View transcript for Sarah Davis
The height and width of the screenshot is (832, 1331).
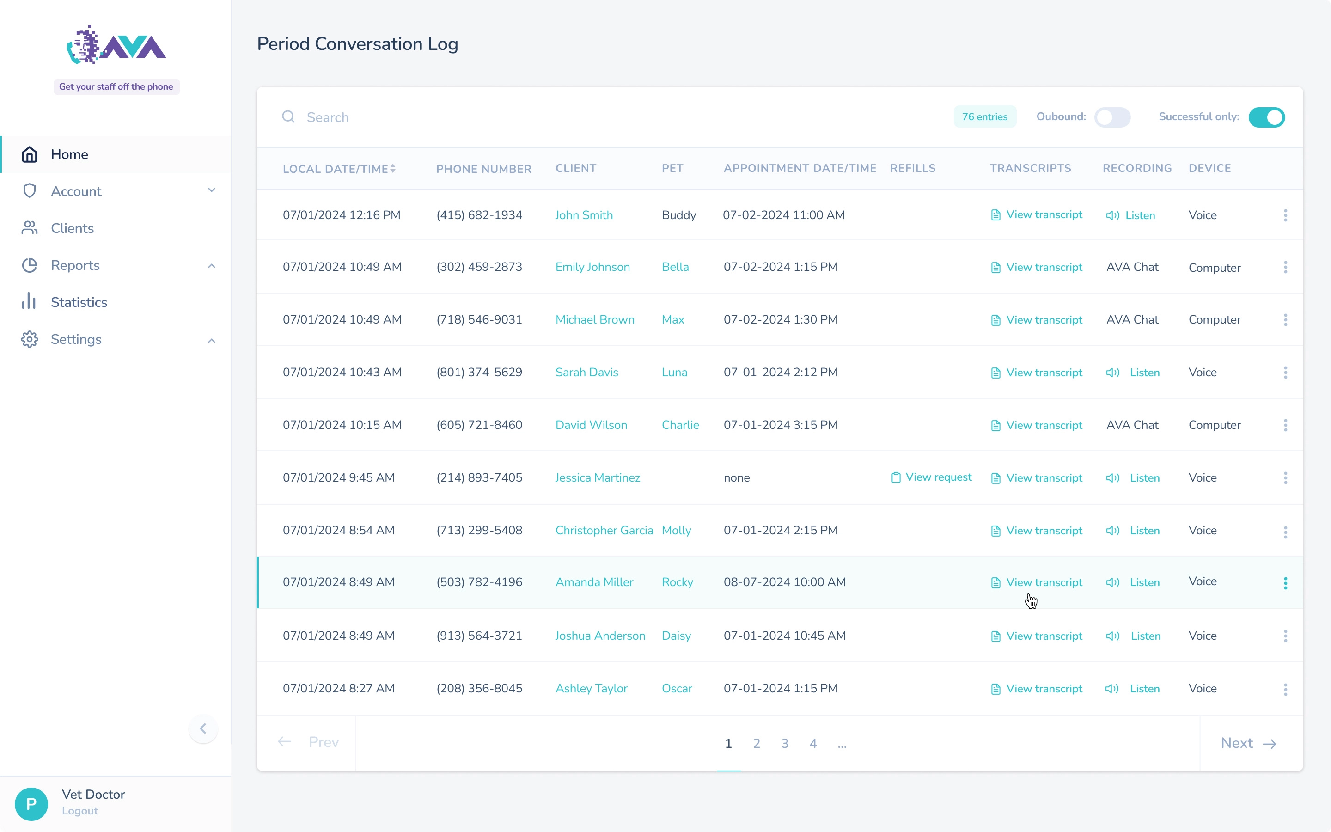coord(1036,373)
